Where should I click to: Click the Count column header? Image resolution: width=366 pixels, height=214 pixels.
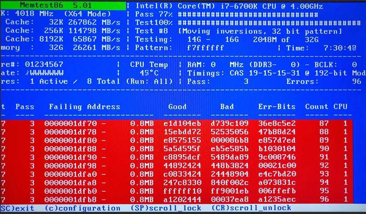click(317, 107)
